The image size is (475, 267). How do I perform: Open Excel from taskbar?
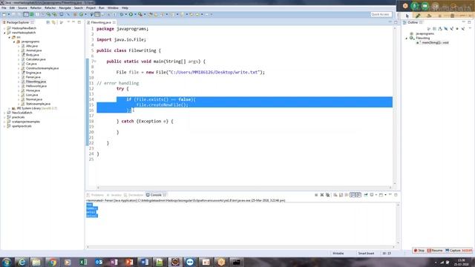83,262
